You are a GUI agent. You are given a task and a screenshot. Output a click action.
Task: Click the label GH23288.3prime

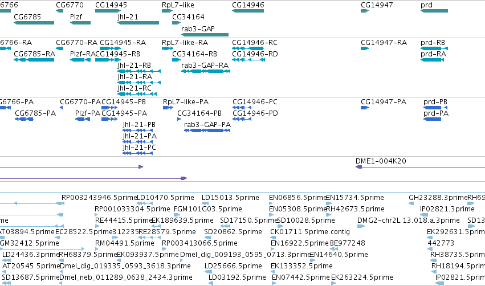click(438, 198)
